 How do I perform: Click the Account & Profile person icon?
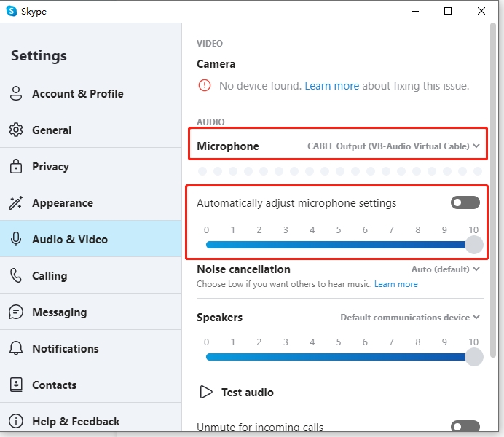(16, 94)
